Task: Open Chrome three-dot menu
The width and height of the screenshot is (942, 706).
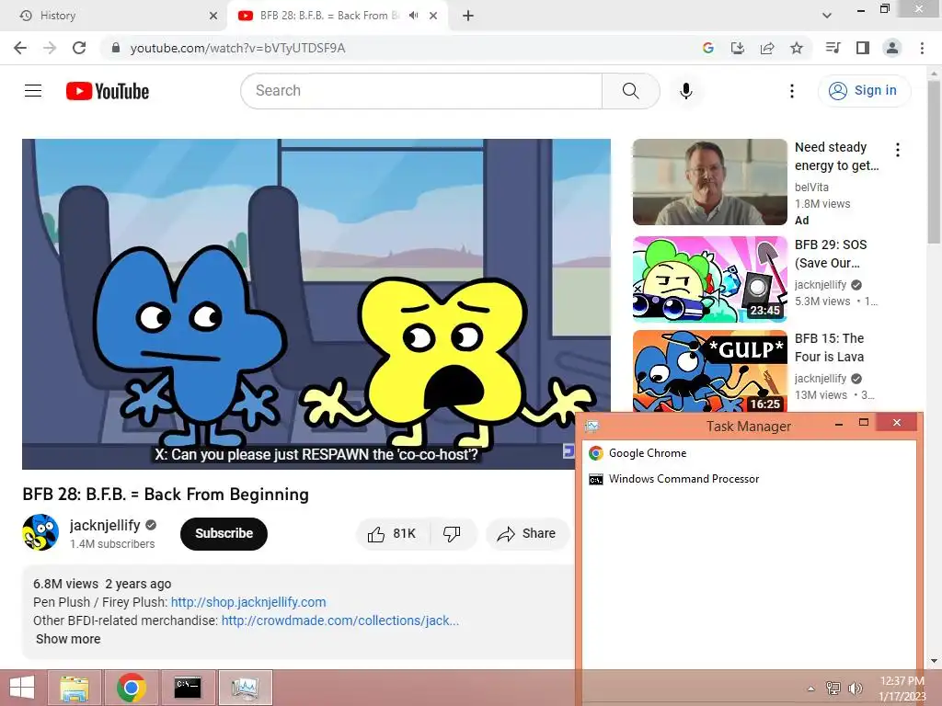Action: (922, 48)
